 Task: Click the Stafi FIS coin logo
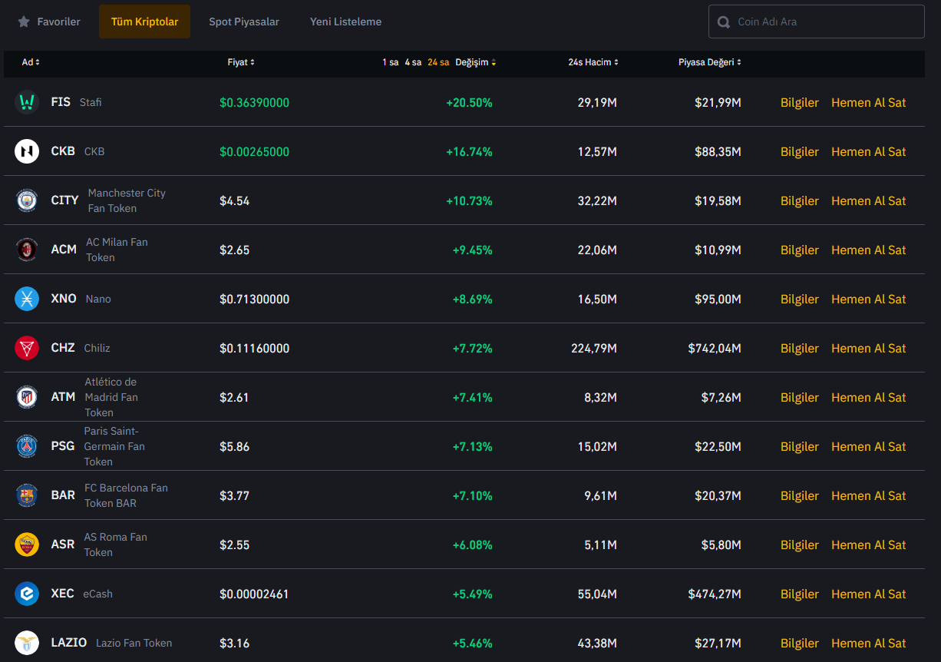(x=27, y=102)
